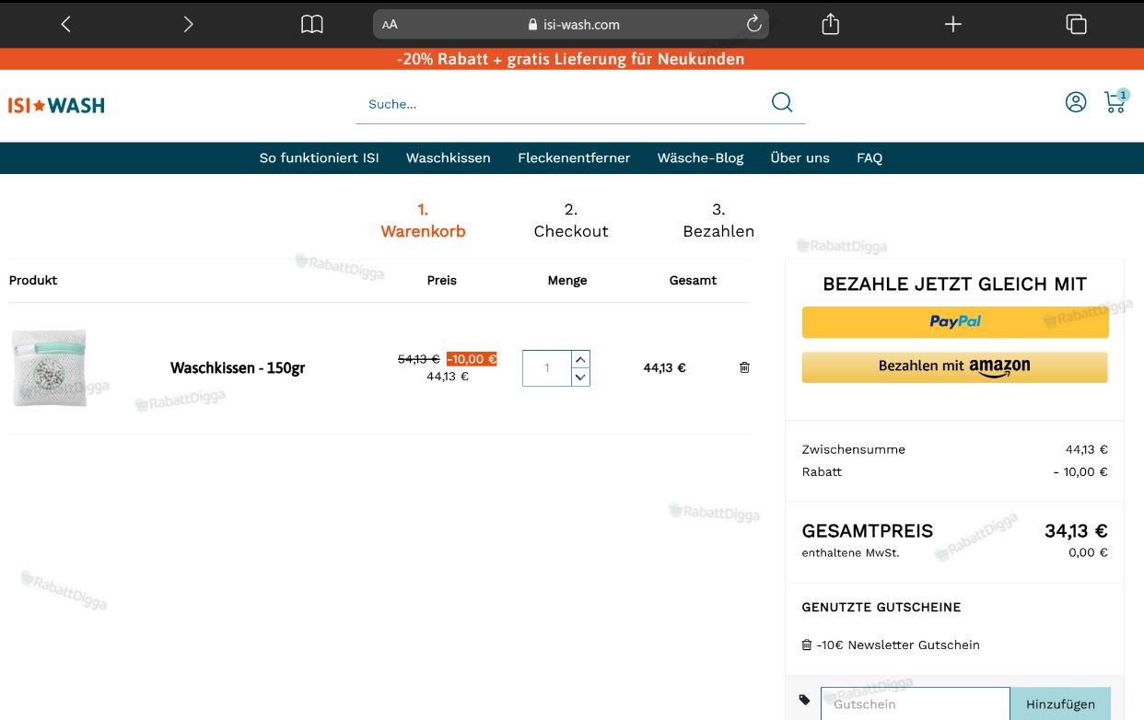
Task: Open Fleckenentferner menu item
Action: tap(574, 157)
